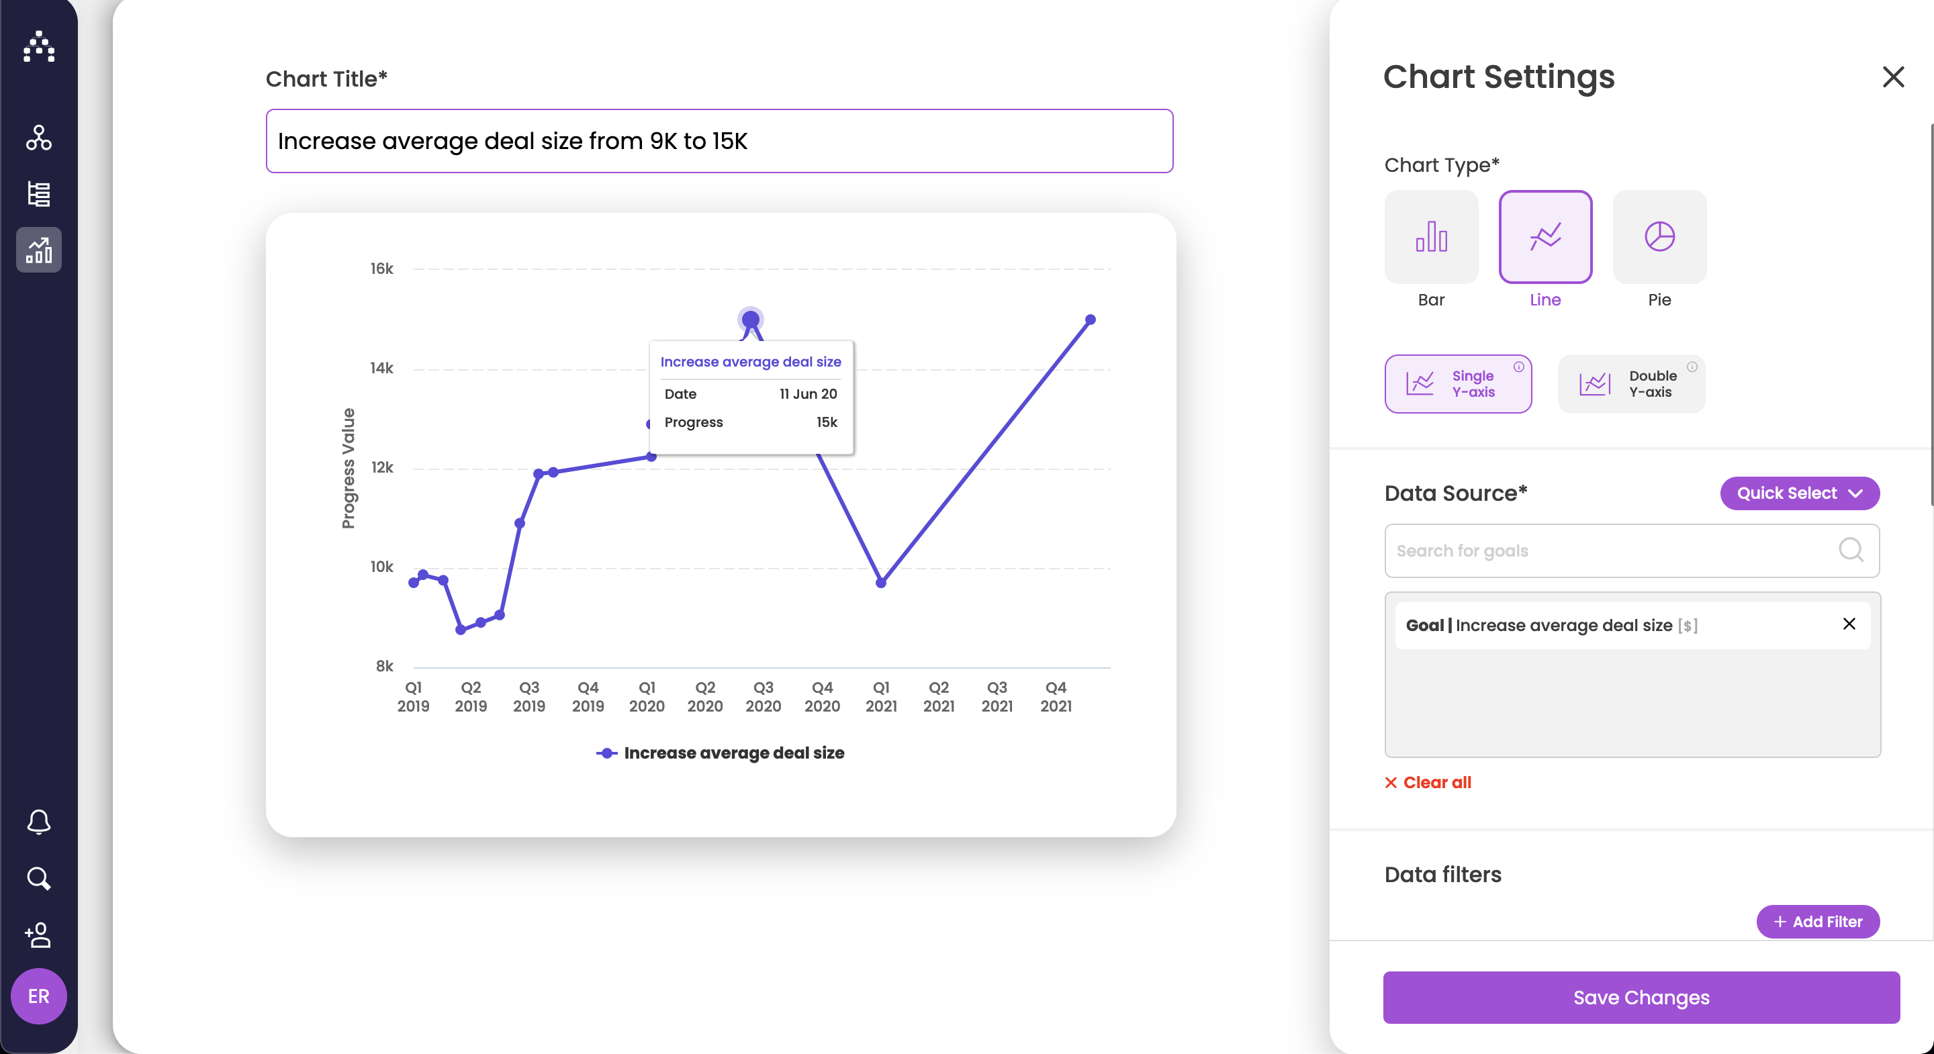Click Add Filter under Data filters

tap(1818, 922)
